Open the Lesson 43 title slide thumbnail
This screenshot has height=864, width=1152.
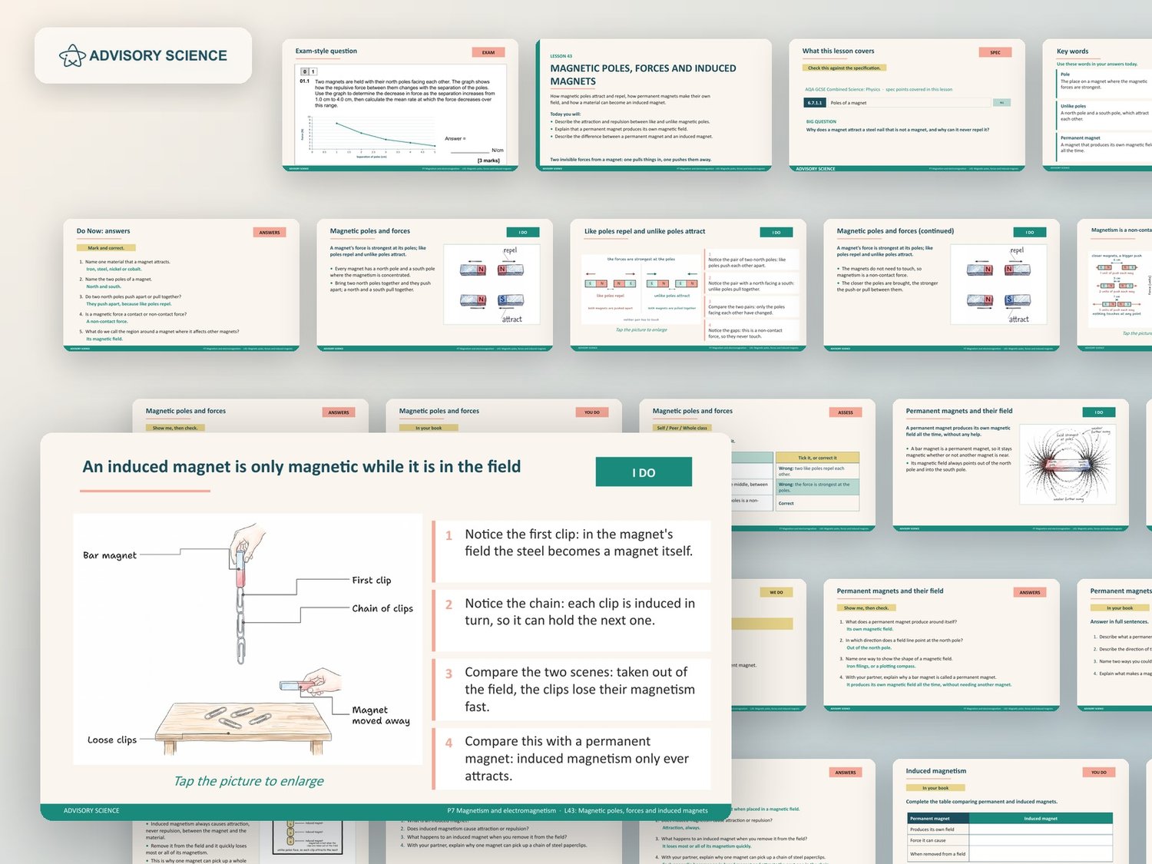click(x=654, y=105)
